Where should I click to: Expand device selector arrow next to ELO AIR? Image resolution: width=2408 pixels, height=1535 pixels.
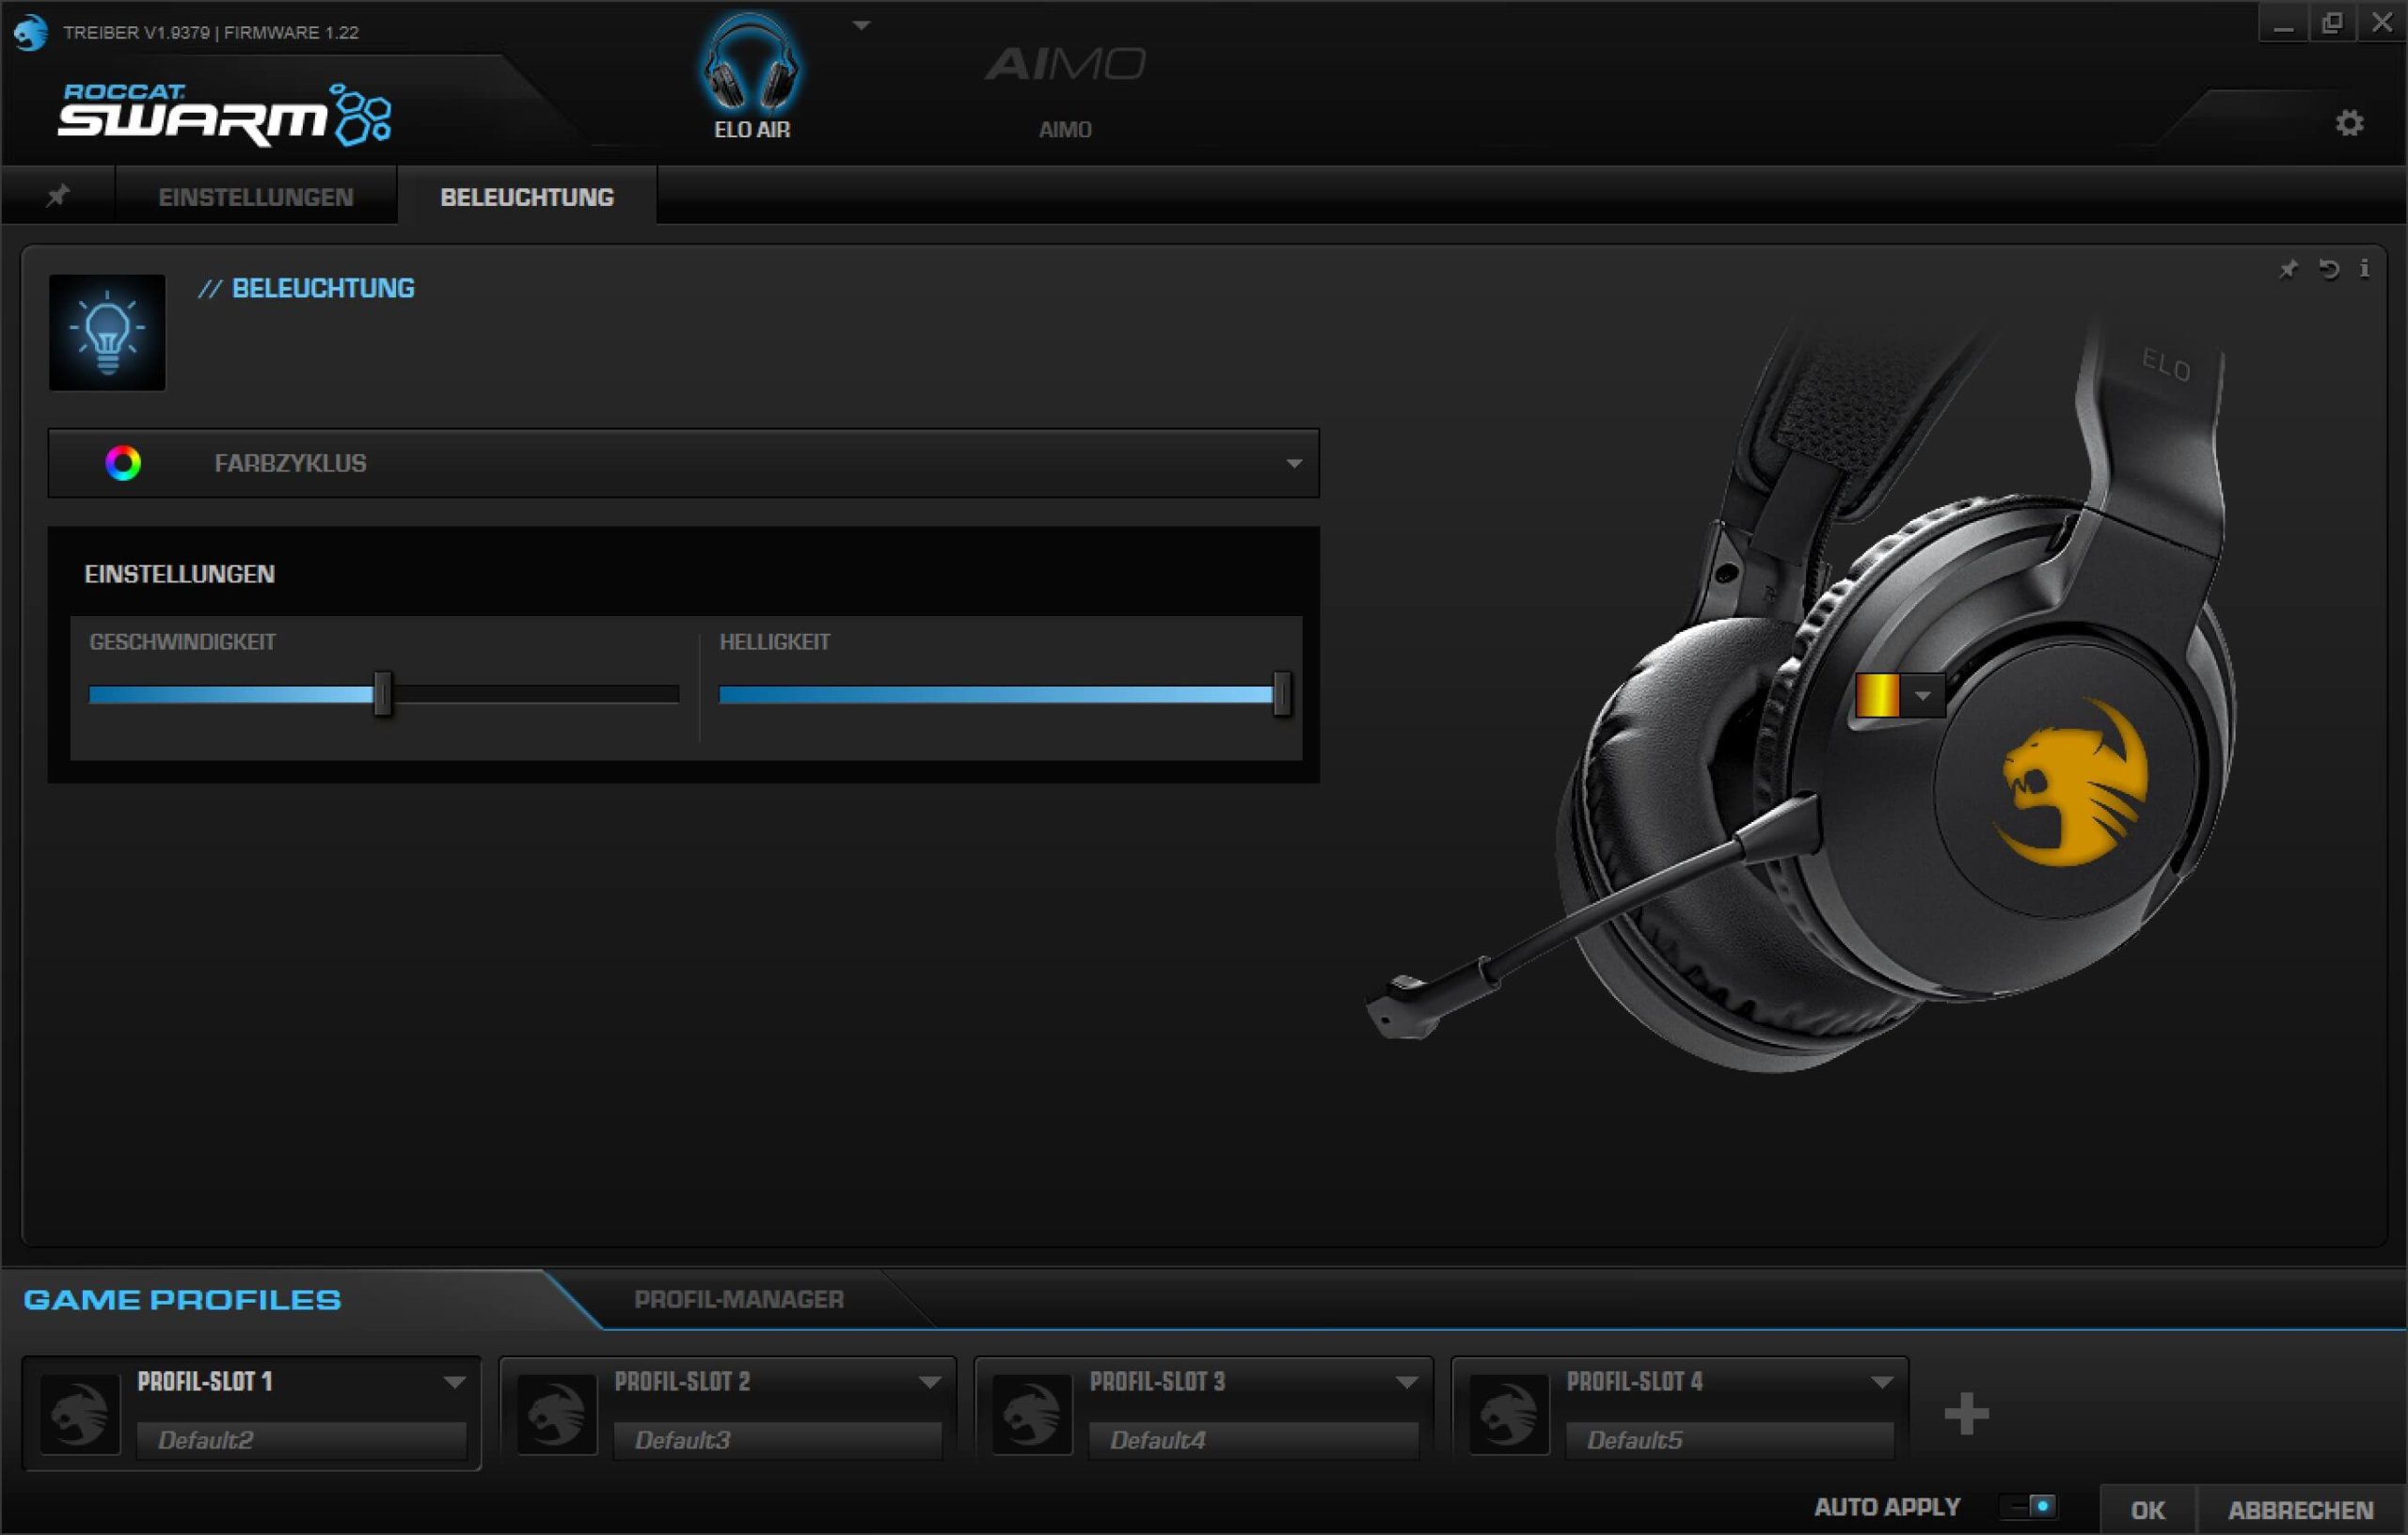[x=861, y=26]
